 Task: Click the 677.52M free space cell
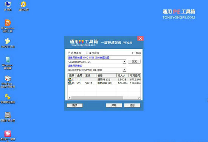[x=135, y=79]
